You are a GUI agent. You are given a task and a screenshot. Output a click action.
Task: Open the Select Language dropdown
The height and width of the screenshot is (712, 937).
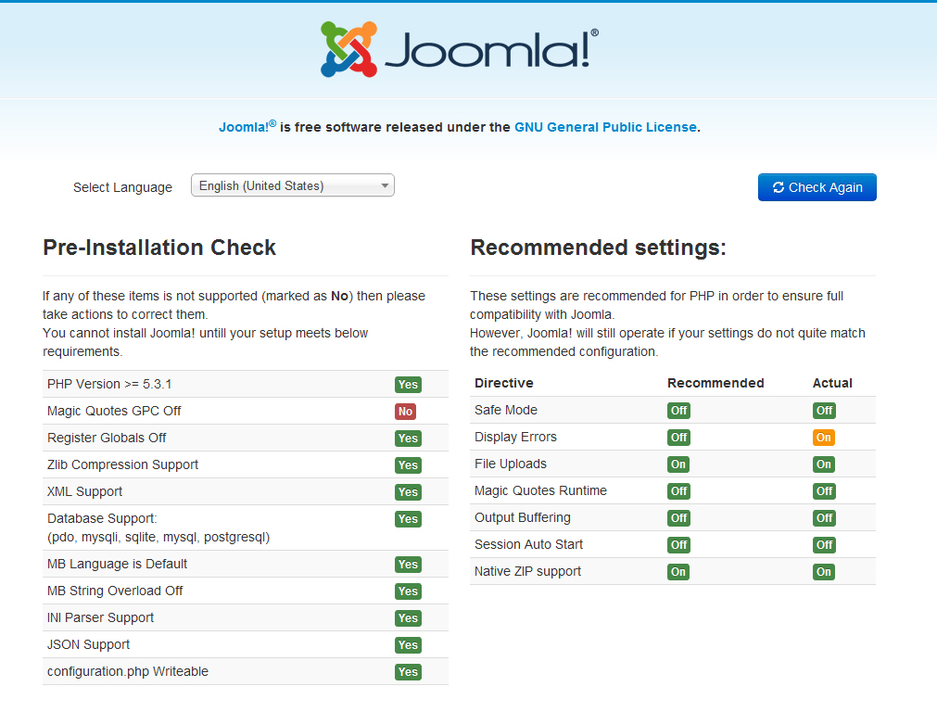[292, 185]
